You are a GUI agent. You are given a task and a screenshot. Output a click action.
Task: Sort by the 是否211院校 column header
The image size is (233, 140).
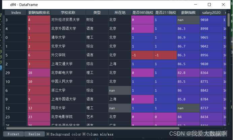(166, 12)
